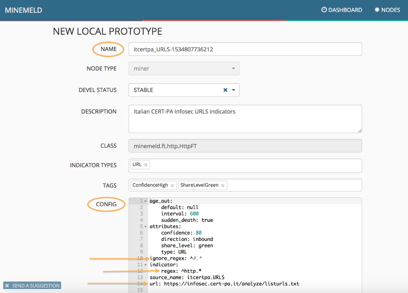Click the Name input field
Viewport: 408px width, 293px height.
(x=245, y=49)
